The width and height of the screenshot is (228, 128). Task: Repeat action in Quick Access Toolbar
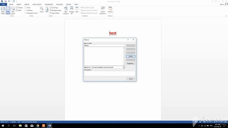[x=14, y=1]
